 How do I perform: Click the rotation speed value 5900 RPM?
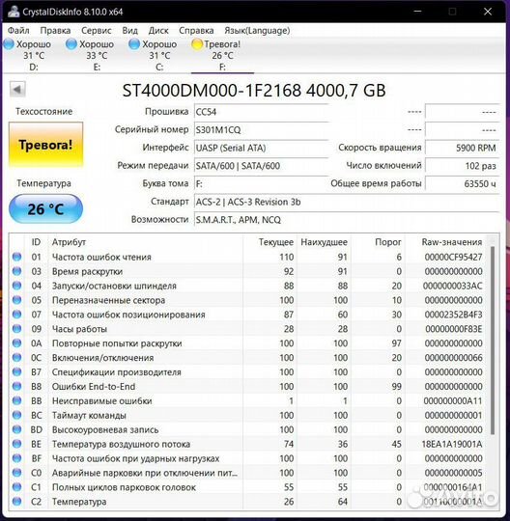(462, 148)
